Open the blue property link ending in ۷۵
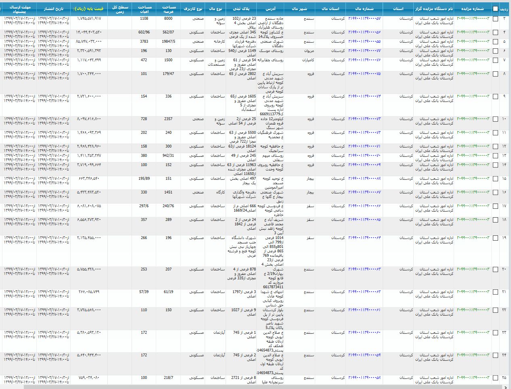 pyautogui.click(x=364, y=74)
